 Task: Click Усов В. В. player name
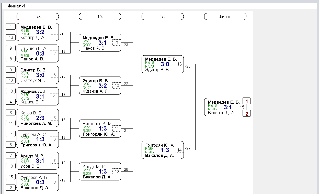pos(31,166)
